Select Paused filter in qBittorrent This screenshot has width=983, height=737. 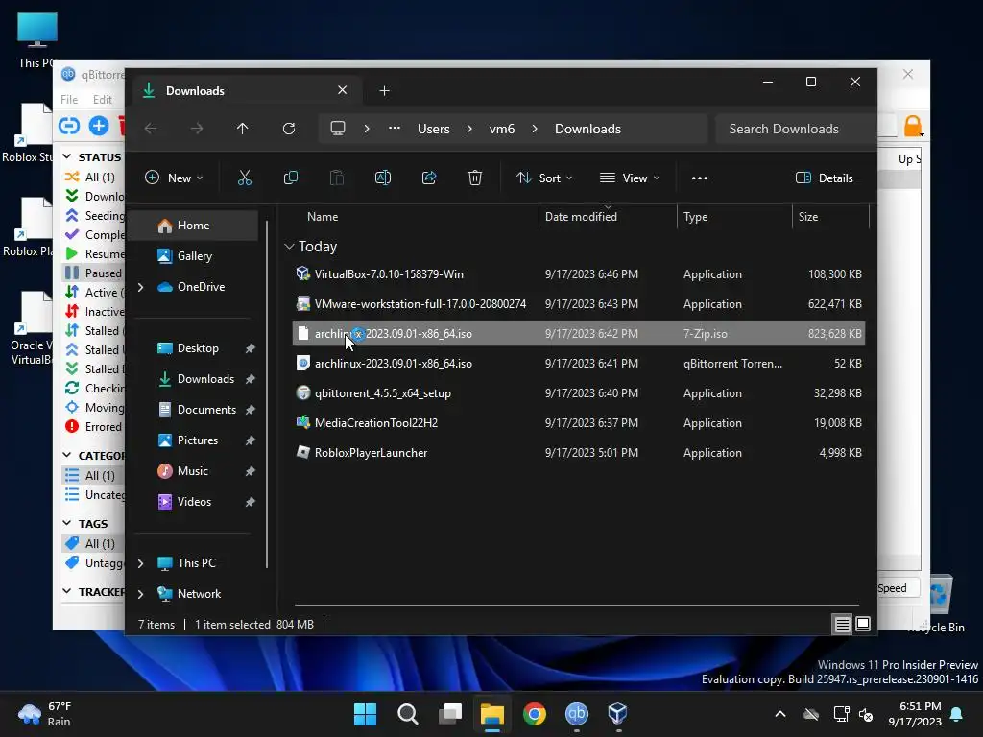(94, 273)
